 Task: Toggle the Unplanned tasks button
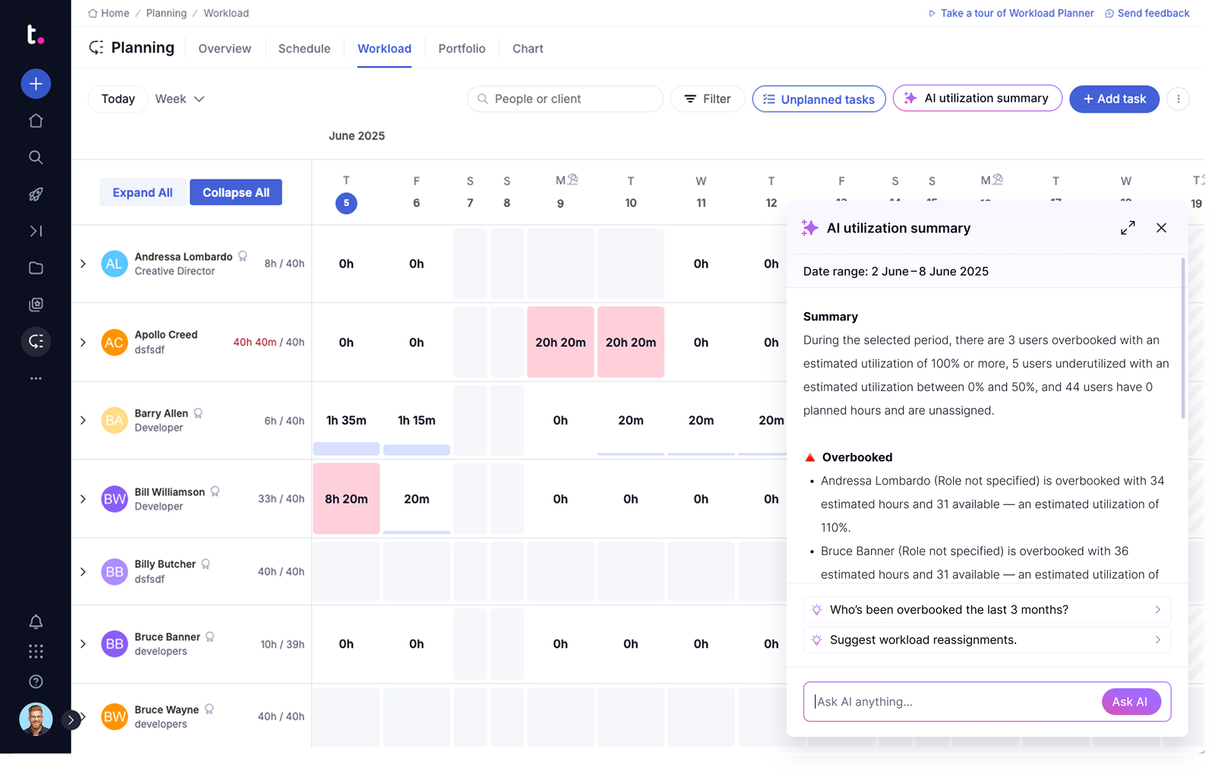coord(819,99)
